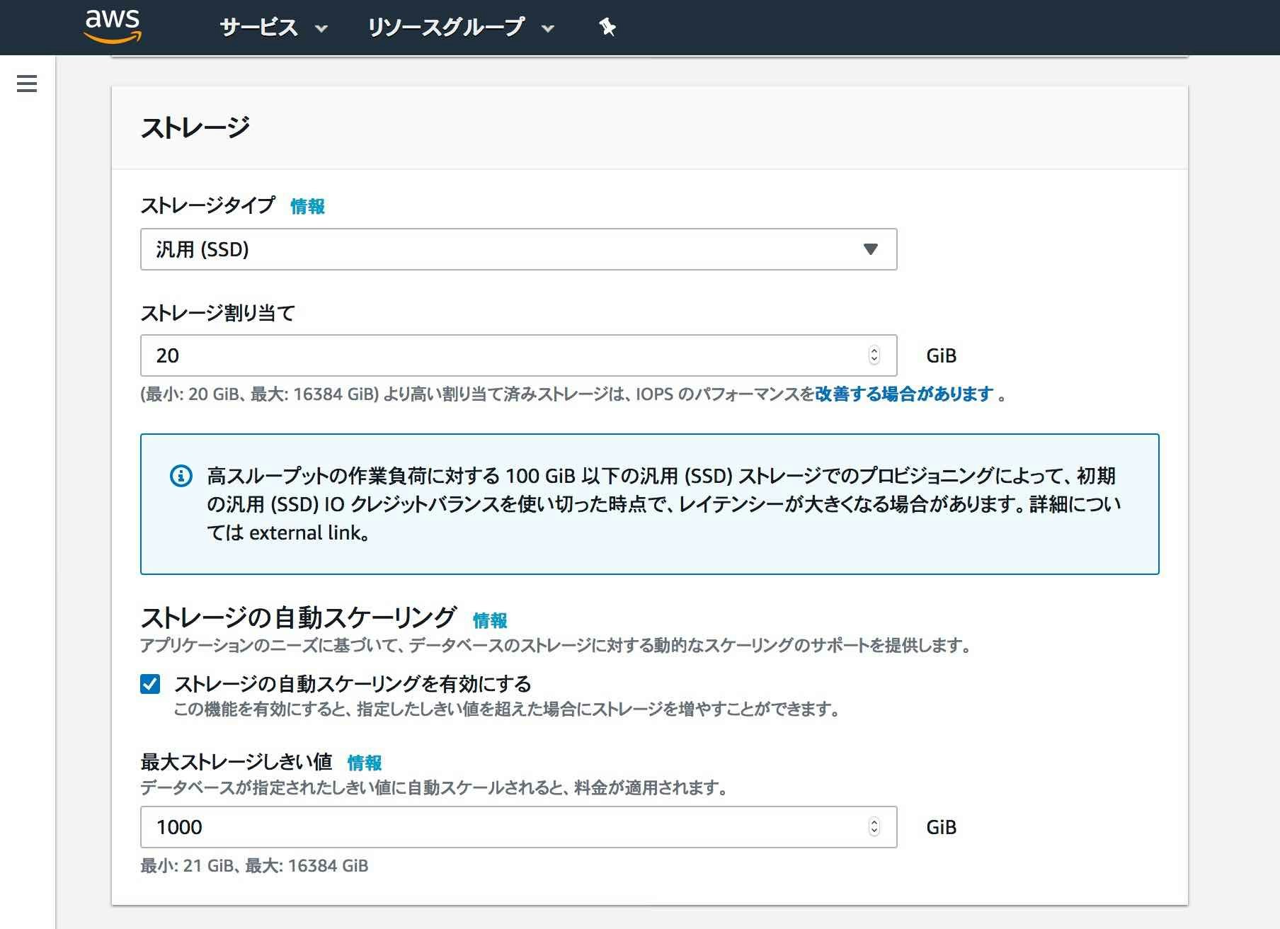Click the GiB unit beside the 20 field
Screen dimensions: 1280x929
[x=941, y=355]
